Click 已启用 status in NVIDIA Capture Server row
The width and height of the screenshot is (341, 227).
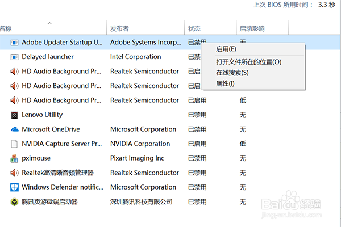[197, 144]
